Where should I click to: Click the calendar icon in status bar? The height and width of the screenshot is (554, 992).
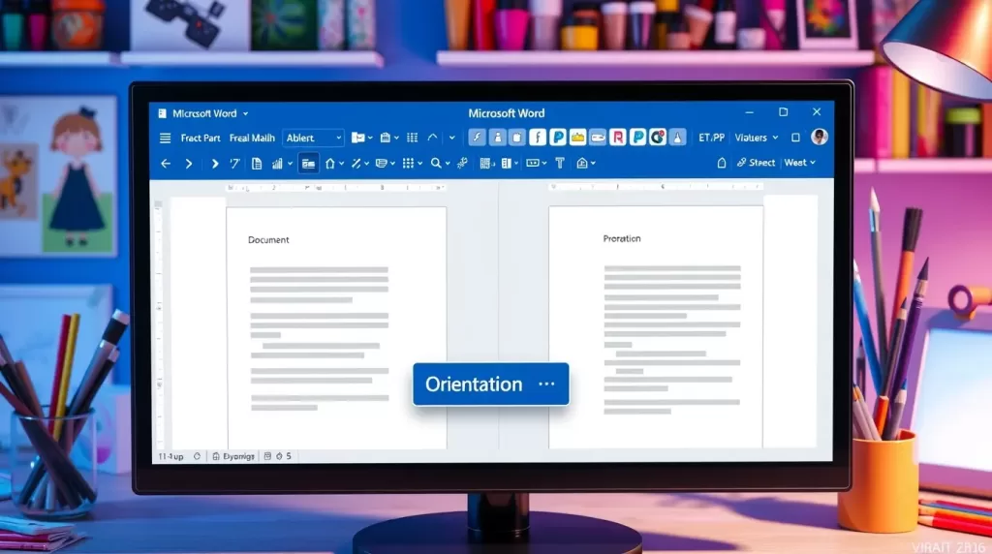(267, 456)
